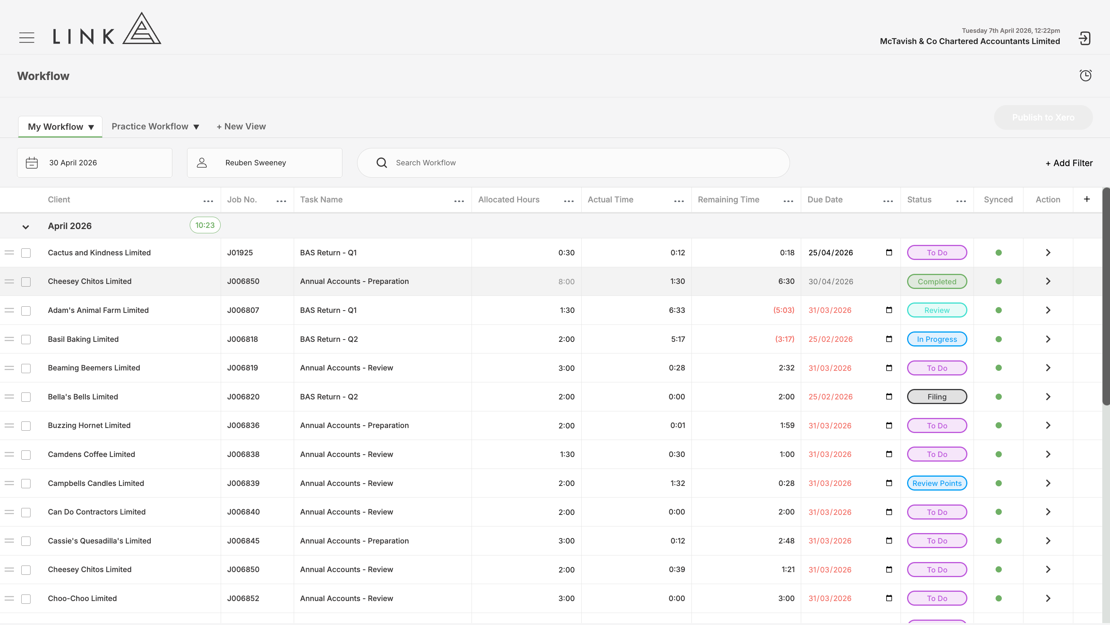Open Status column options menu
Screen dimensions: 1110x625
pos(961,201)
